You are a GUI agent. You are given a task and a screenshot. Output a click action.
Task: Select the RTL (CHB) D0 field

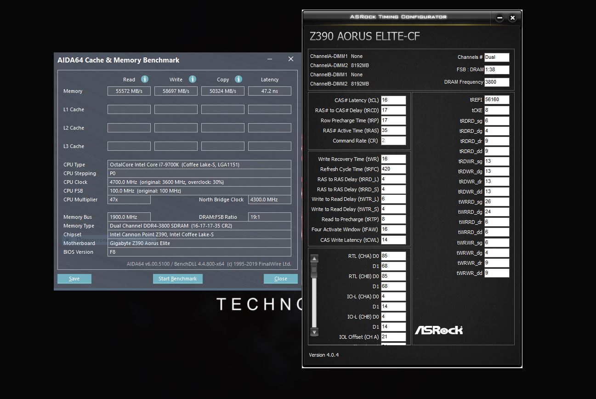coord(393,276)
